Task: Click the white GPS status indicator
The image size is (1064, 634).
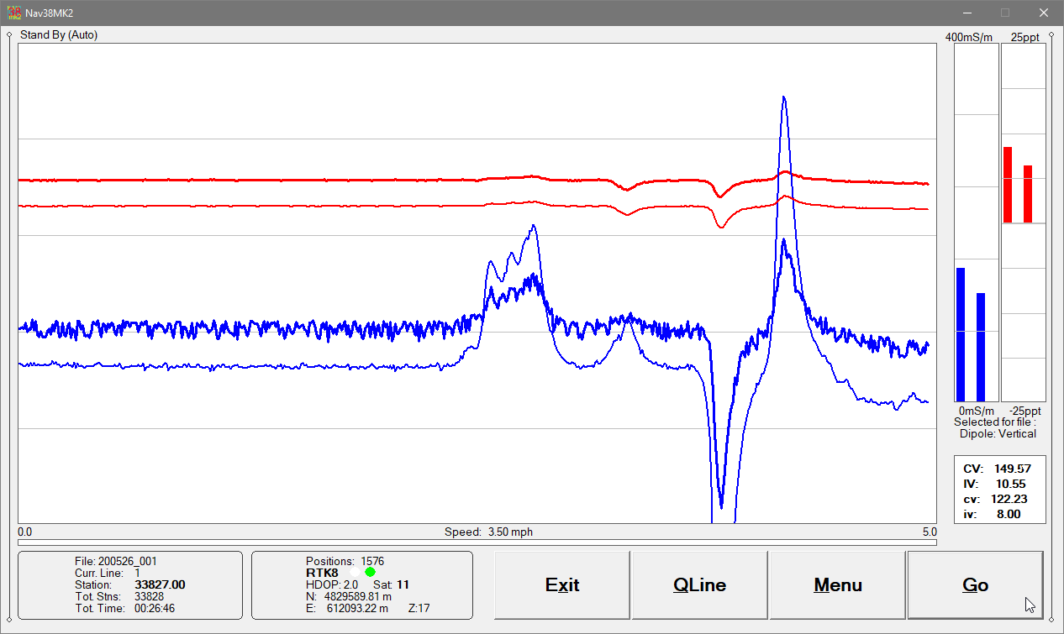Action: click(355, 572)
